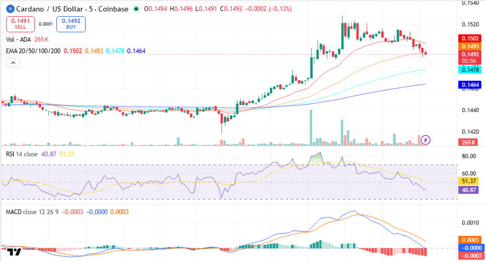Click the 0.1491 SELL button
Image resolution: width=486 pixels, height=262 pixels.
(x=20, y=24)
